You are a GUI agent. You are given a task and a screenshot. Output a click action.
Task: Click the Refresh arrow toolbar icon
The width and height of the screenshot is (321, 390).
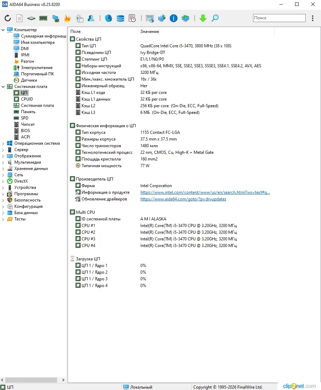pyautogui.click(x=8, y=18)
